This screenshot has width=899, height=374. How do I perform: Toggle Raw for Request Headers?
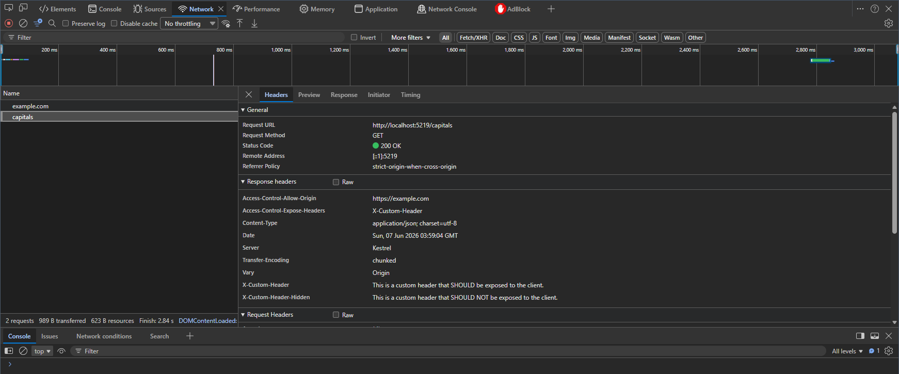[336, 315]
